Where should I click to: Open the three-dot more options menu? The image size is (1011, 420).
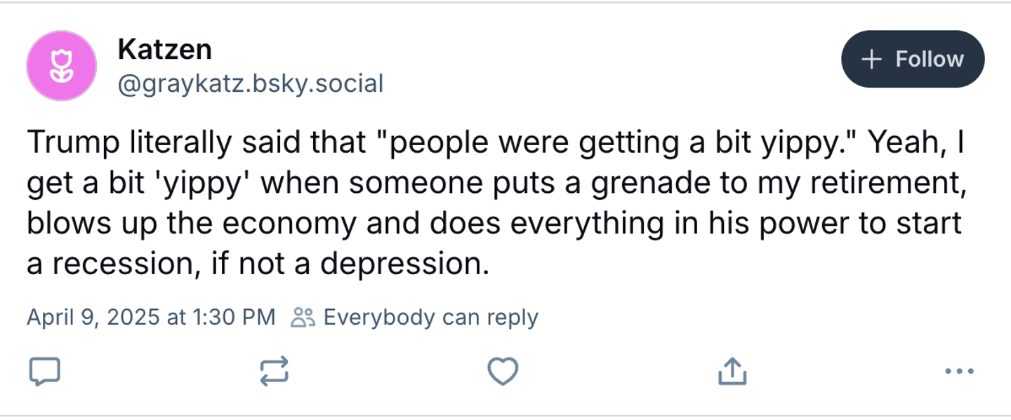pyautogui.click(x=959, y=371)
